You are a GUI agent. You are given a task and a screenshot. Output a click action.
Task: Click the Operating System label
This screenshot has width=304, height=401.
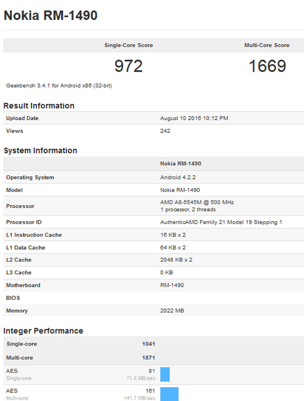[x=30, y=178]
